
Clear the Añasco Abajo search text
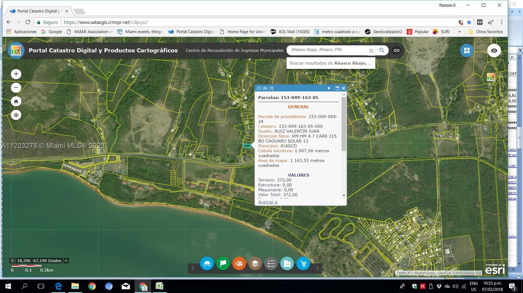(x=371, y=51)
